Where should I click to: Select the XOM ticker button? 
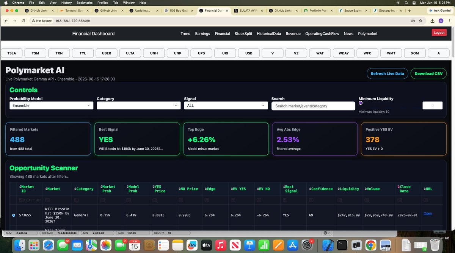(415, 53)
